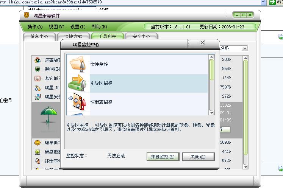The height and width of the screenshot is (188, 283).
Task: Click the 关闭(C) button
Action: point(199,157)
